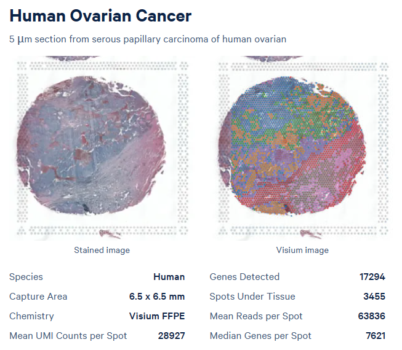Click the 17294 genes detected value
Screen dimensions: 402x350
tap(372, 277)
